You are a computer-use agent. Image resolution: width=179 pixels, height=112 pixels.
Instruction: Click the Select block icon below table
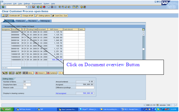click(6, 73)
